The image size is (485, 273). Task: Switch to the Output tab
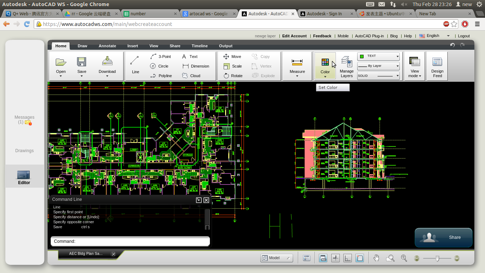coord(225,46)
